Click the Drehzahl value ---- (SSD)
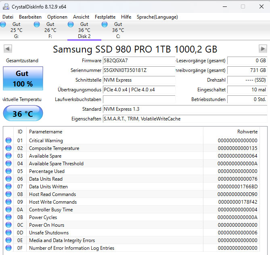 (x=247, y=80)
